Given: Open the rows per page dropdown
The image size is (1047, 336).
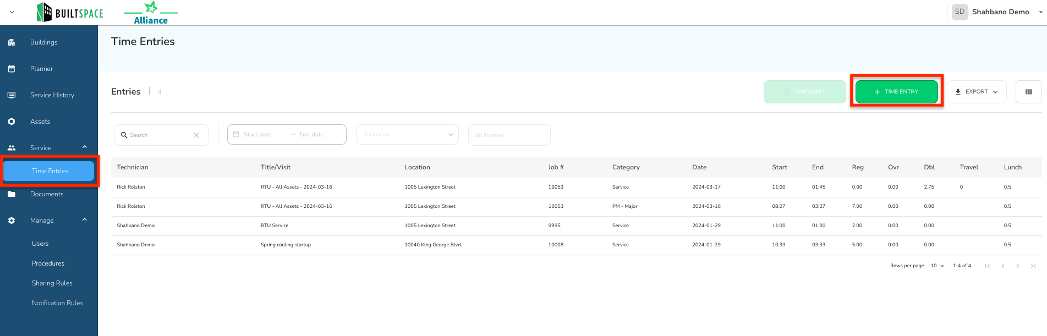Looking at the screenshot, I should coord(938,266).
